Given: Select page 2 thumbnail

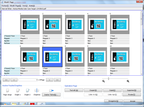Looking at the screenshot, I should coord(52,24).
